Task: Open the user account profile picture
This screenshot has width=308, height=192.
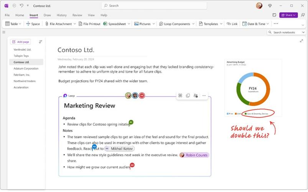Action: click(259, 6)
